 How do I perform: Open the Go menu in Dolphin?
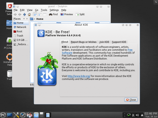tap(37, 10)
